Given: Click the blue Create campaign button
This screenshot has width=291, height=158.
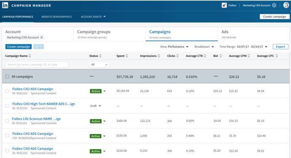Looking at the screenshot, I should pos(19,46).
